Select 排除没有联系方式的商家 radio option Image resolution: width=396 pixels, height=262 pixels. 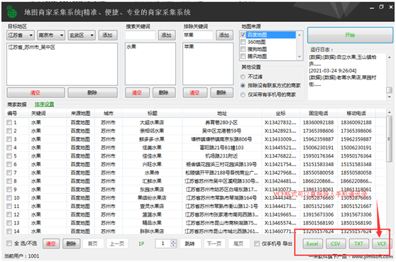pyautogui.click(x=243, y=86)
